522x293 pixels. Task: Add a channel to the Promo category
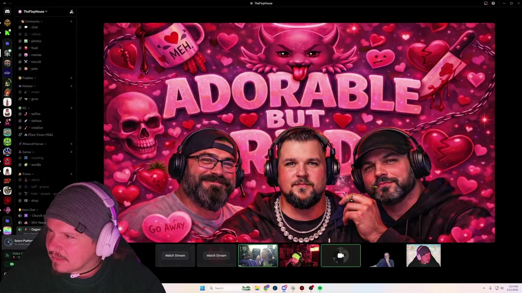[x=71, y=174]
